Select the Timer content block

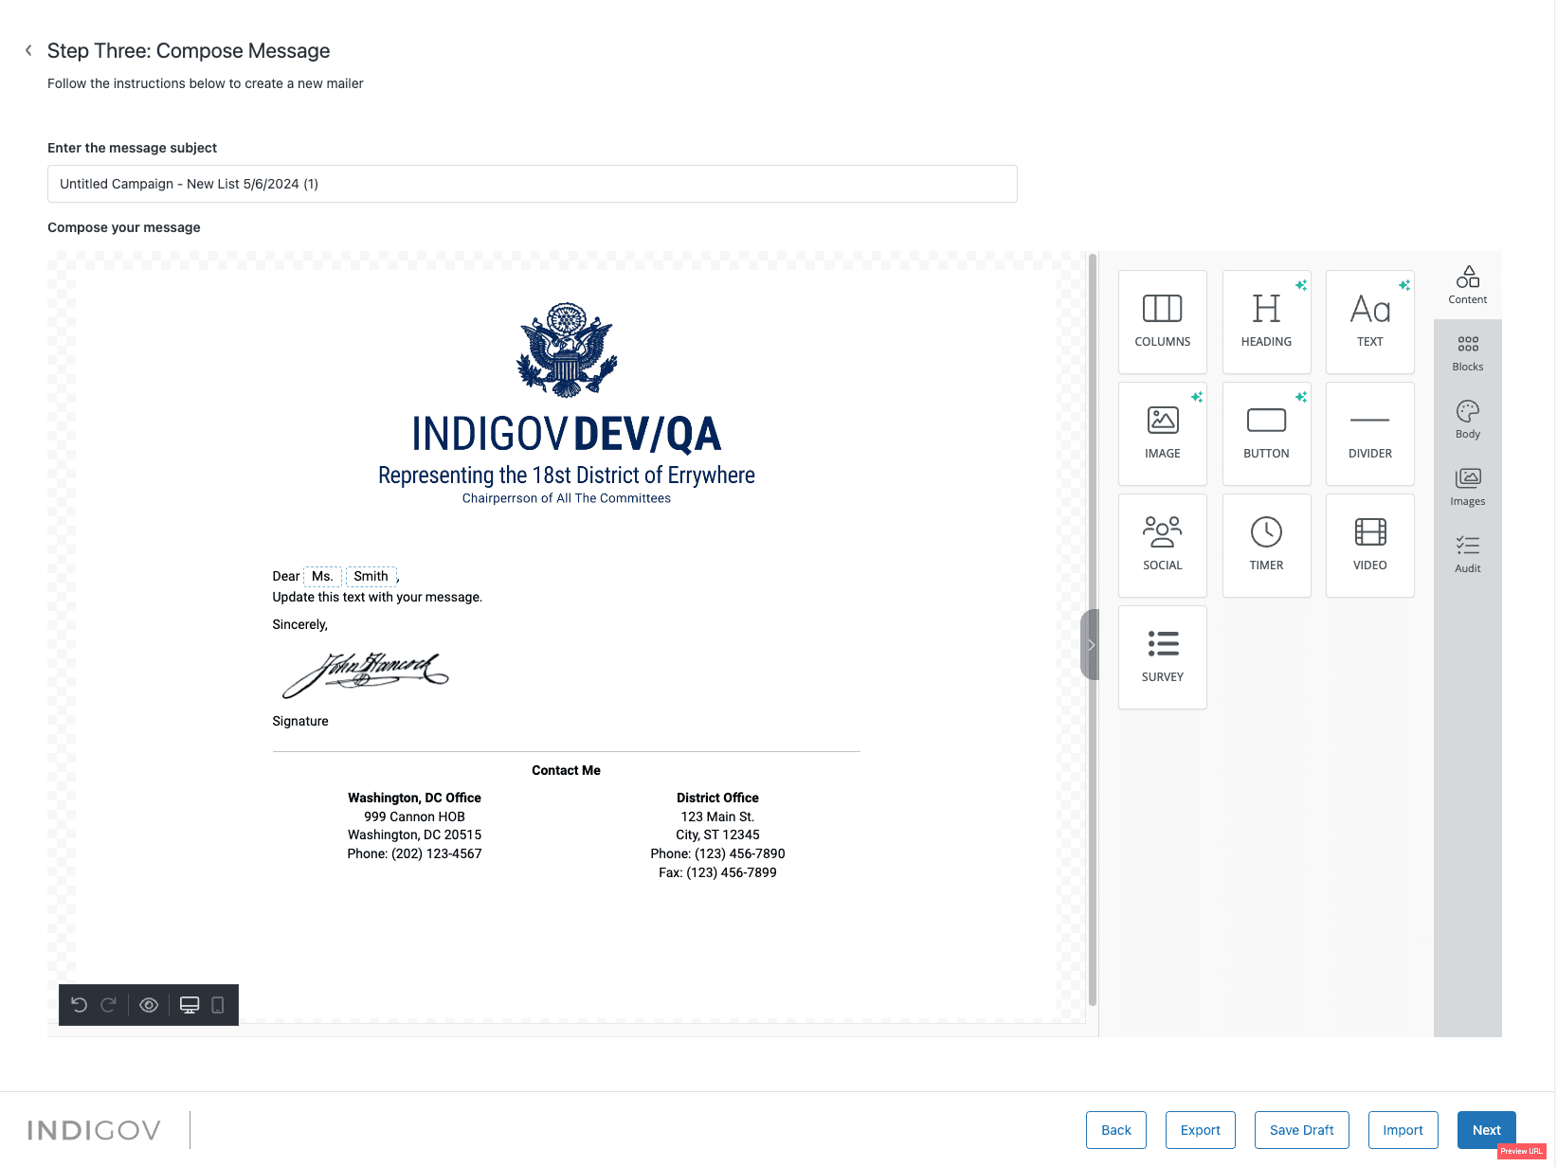(x=1266, y=546)
